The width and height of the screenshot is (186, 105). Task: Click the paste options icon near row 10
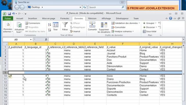[10, 76]
